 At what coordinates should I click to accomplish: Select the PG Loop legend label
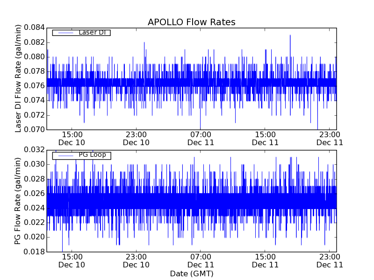click(x=92, y=155)
